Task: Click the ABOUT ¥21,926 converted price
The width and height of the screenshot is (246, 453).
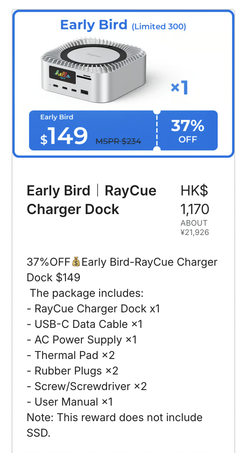Action: point(195,228)
